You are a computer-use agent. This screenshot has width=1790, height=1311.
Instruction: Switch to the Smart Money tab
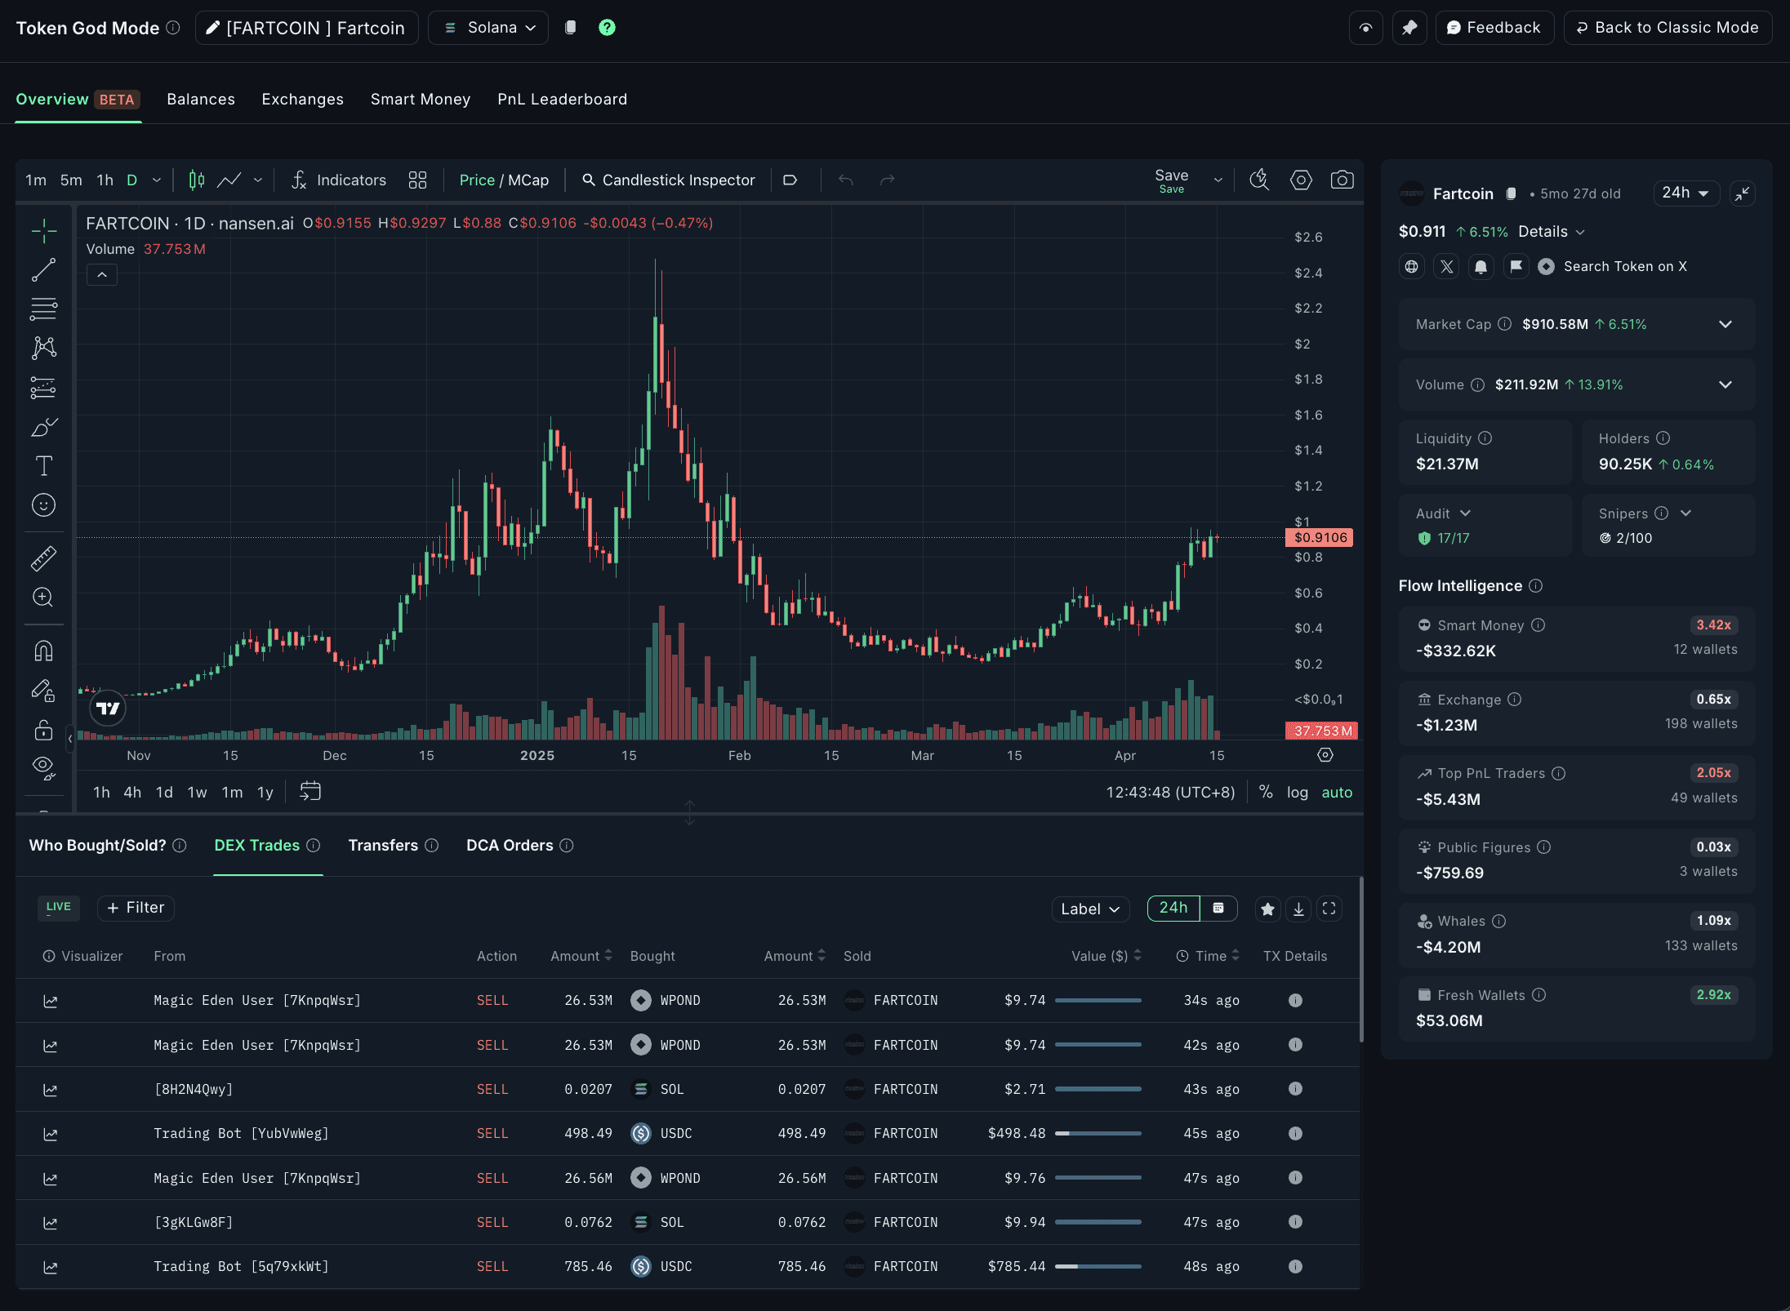click(x=421, y=100)
